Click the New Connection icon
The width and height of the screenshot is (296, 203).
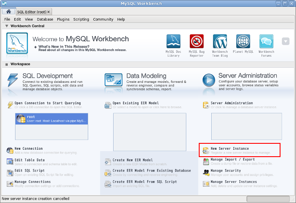10,151
